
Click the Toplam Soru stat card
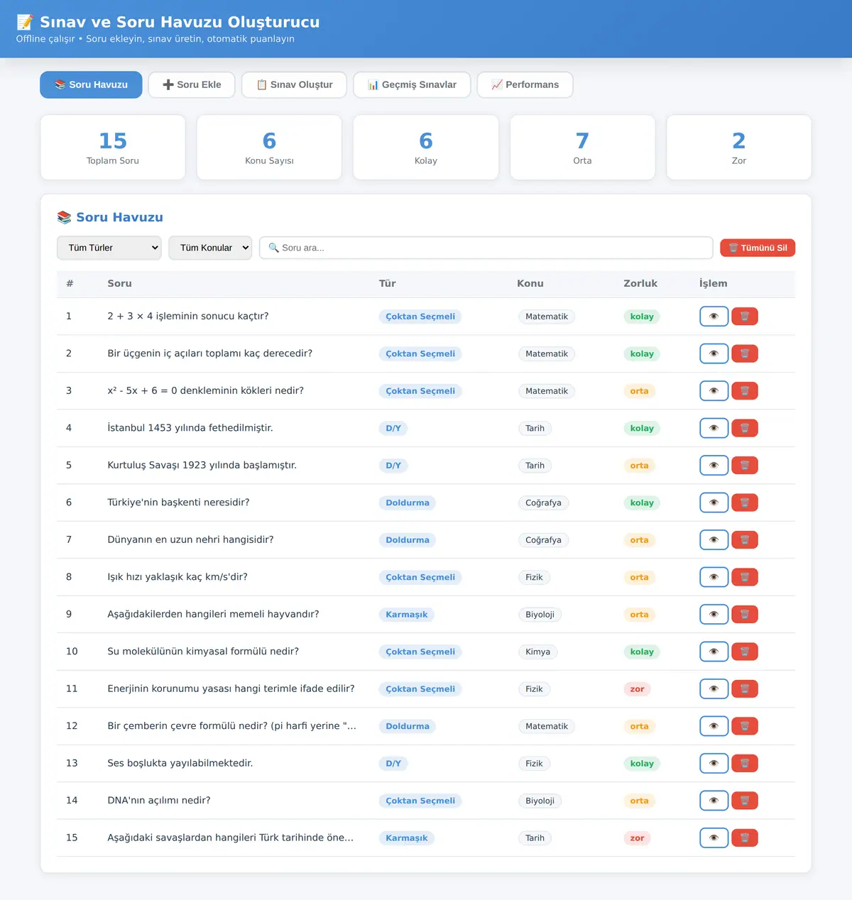pos(113,148)
